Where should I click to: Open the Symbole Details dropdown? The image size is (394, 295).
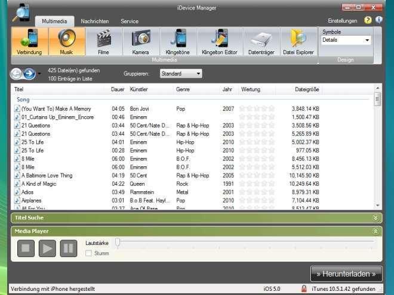[346, 40]
